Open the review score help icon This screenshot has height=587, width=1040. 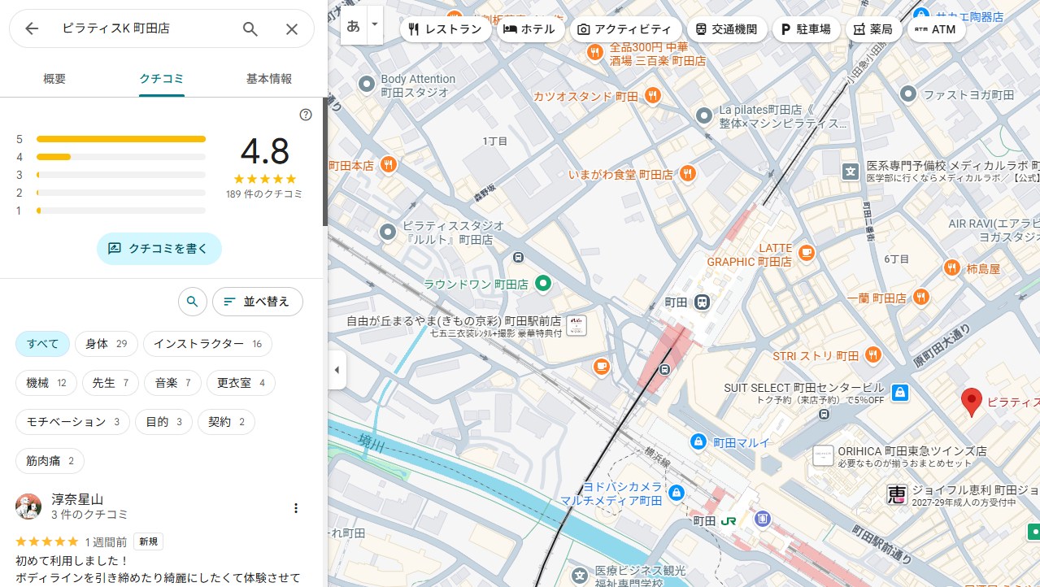coord(306,115)
